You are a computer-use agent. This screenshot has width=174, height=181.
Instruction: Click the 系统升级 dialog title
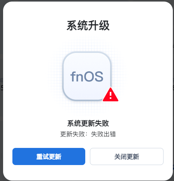pos(88,26)
